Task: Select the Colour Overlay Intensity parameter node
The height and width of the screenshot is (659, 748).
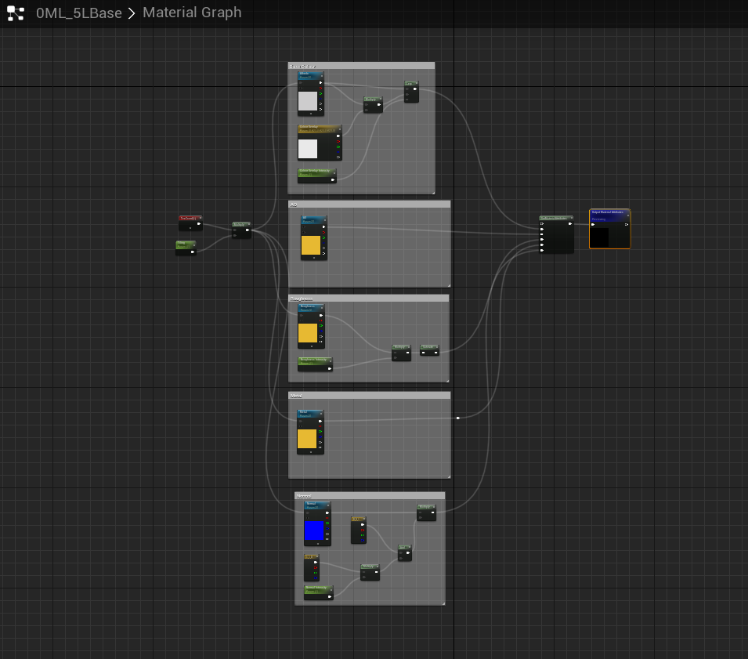Action: click(x=316, y=171)
